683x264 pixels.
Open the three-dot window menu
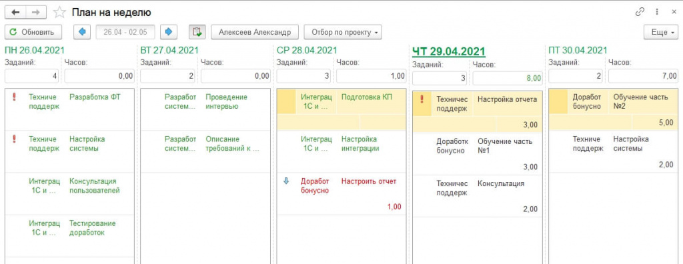tap(657, 12)
